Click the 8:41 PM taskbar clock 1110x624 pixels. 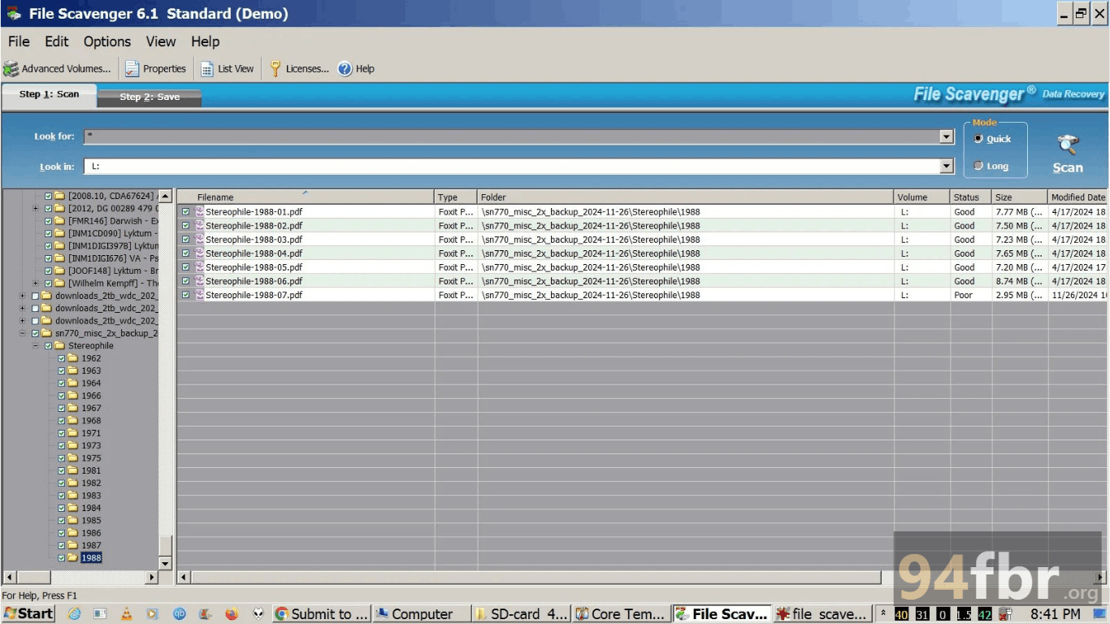click(1055, 614)
